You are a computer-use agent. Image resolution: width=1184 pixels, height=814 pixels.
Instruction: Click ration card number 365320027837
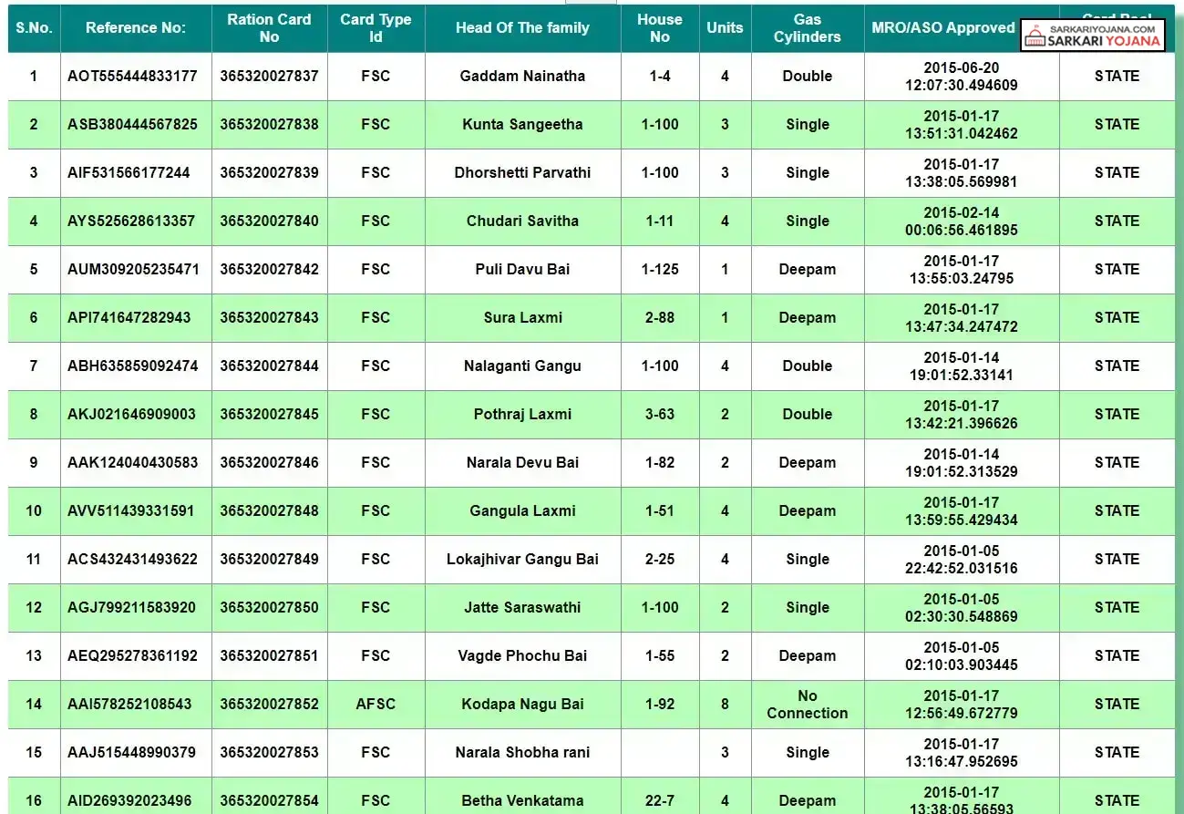[269, 77]
